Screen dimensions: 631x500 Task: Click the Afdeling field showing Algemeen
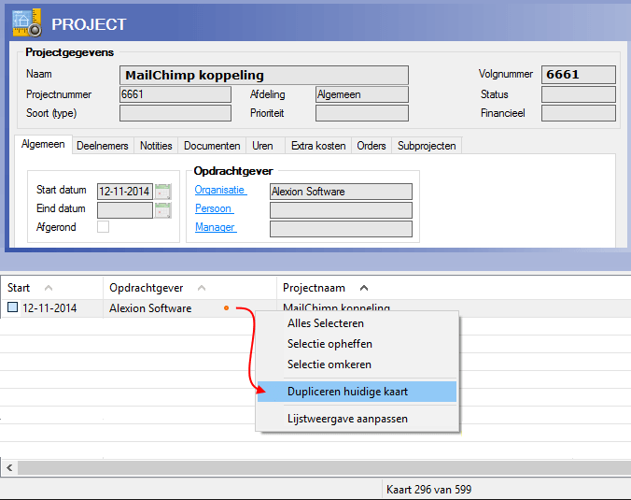coord(362,94)
